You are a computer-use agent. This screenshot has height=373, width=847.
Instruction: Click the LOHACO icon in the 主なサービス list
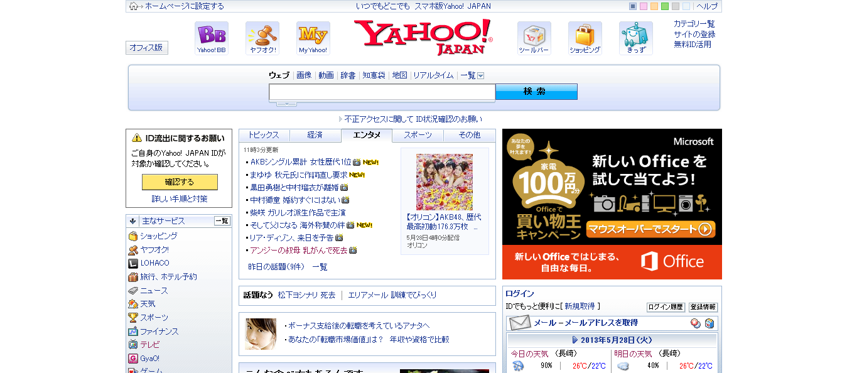[133, 263]
